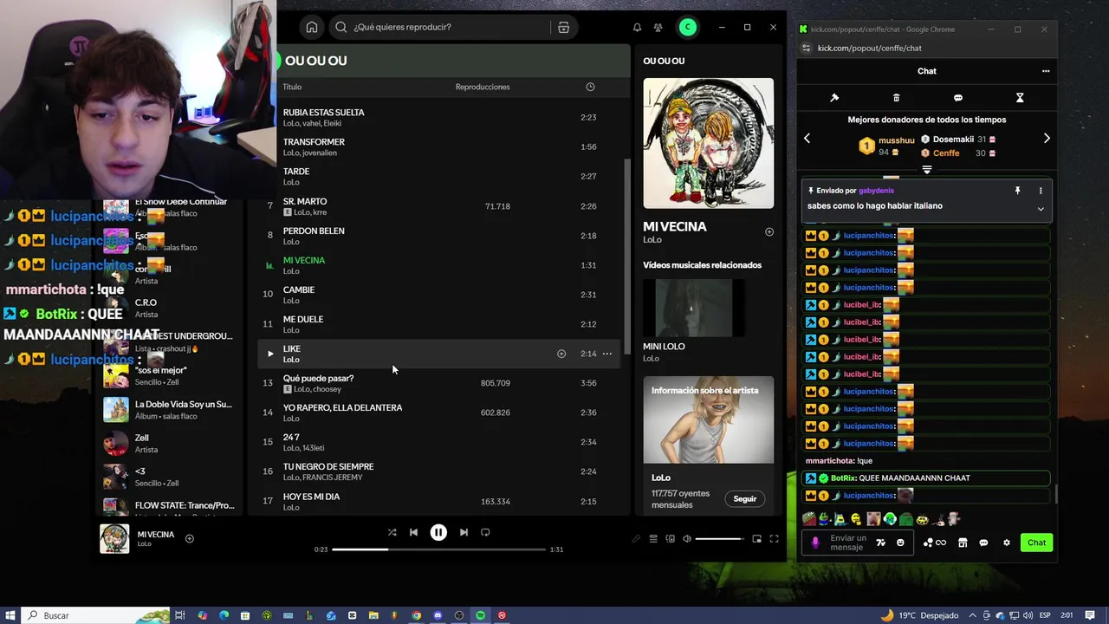Open the Spotify browse icon in search bar
Image resolution: width=1109 pixels, height=624 pixels.
click(563, 27)
